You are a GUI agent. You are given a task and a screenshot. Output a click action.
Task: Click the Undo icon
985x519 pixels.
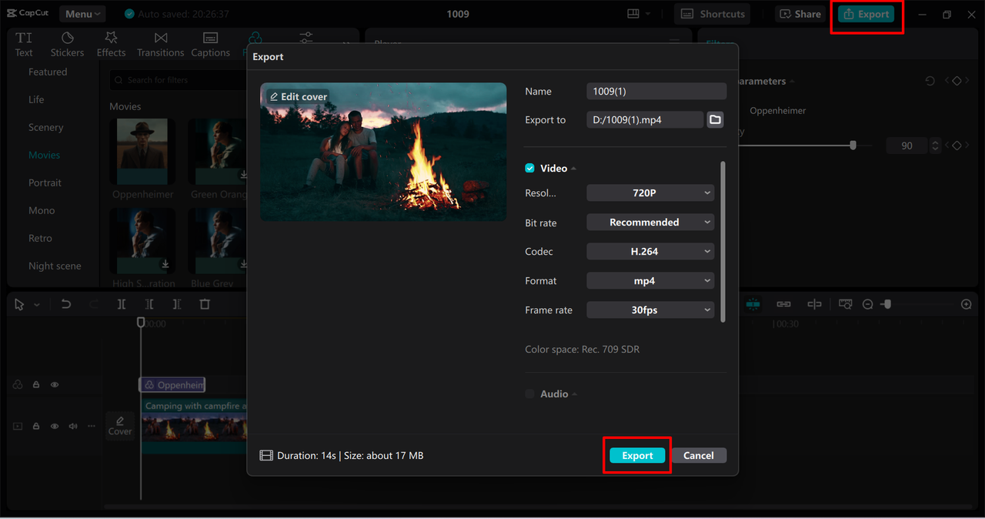pos(66,304)
